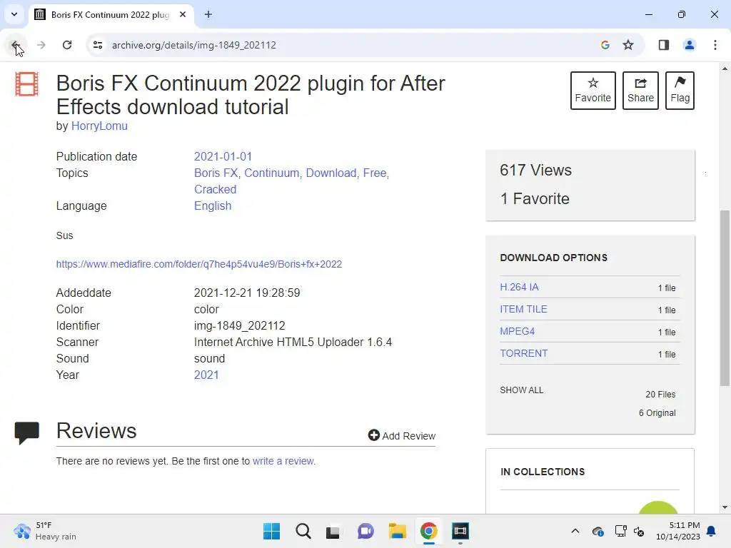The image size is (731, 548).
Task: Favorite this item
Action: pos(593,91)
